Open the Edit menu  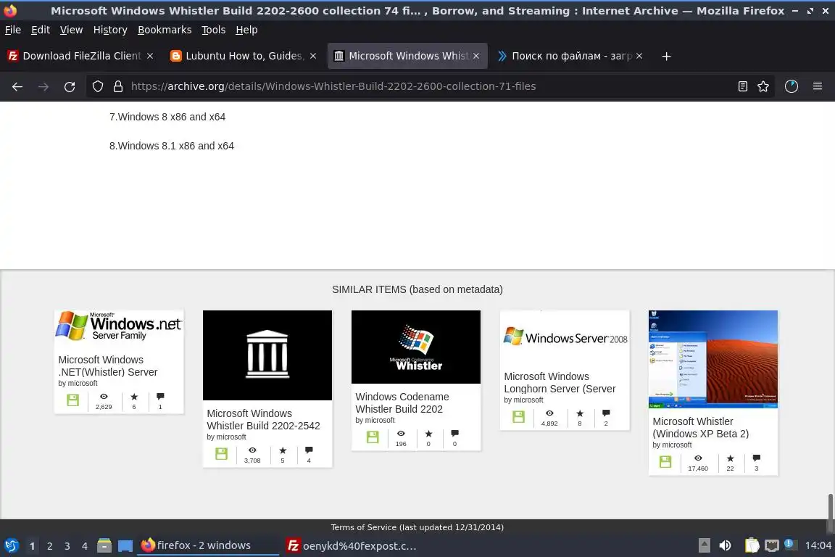(x=41, y=30)
